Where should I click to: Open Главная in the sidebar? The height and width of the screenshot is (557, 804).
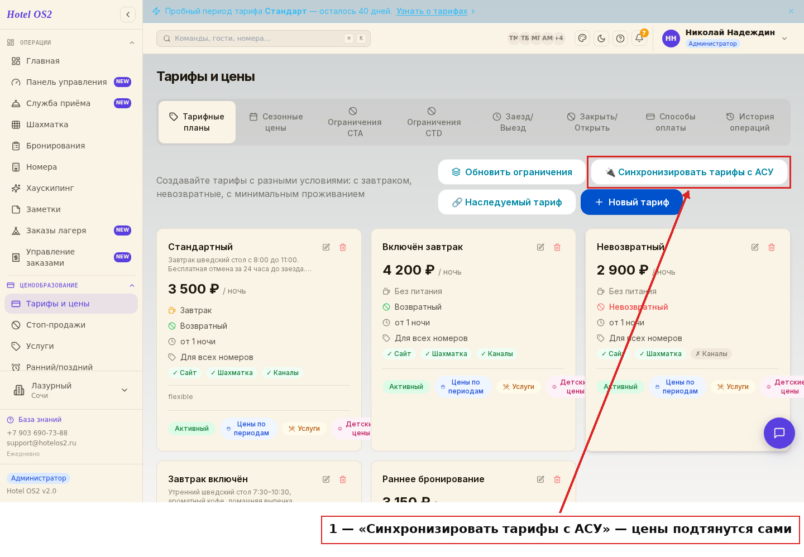(x=71, y=61)
